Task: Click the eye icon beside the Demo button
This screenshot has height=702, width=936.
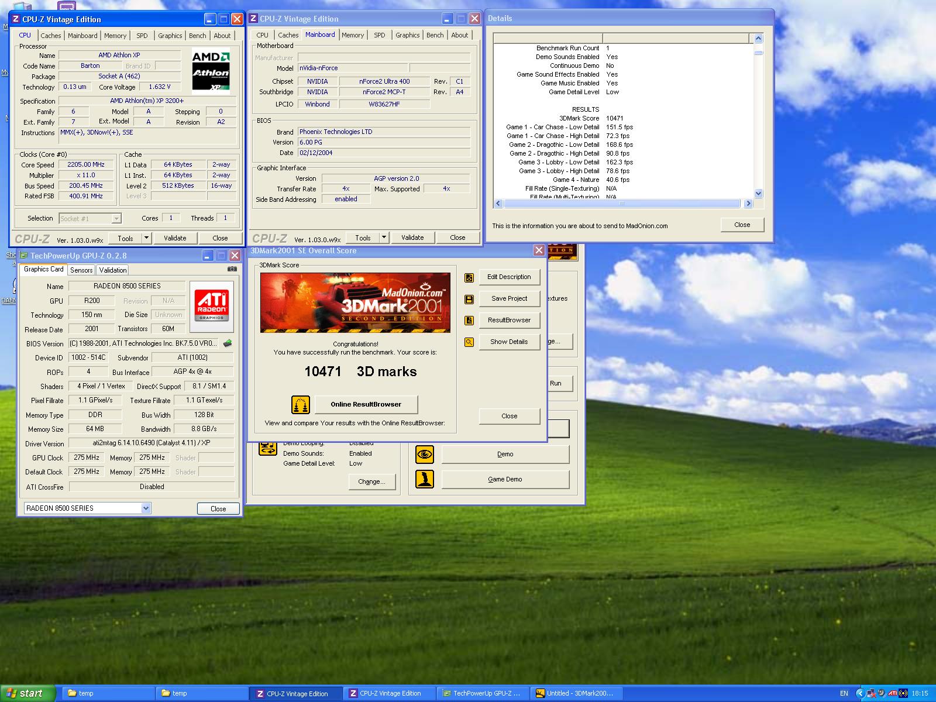Action: pos(425,454)
